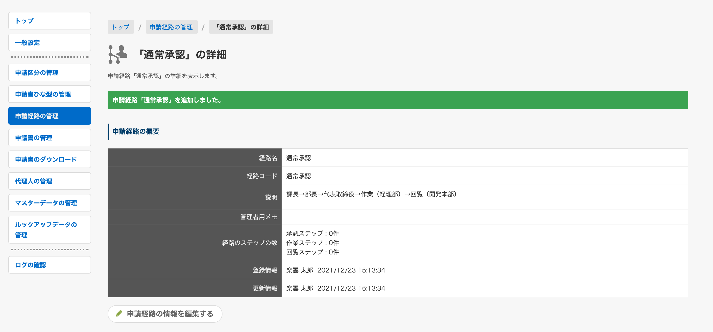Screen dimensions: 713x332
Task: Click the トップ breadcrumb link
Action: tap(121, 27)
